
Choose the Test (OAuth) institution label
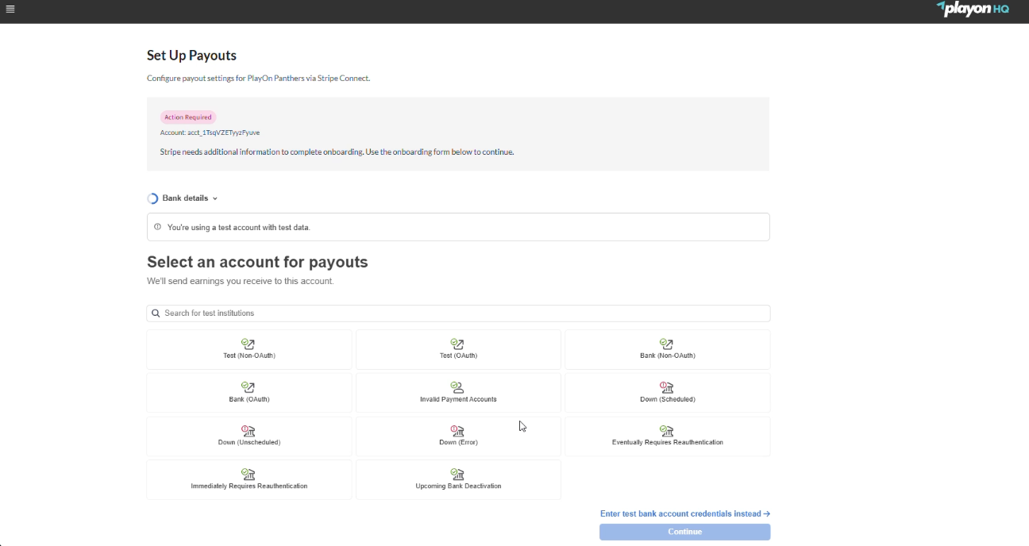(458, 356)
